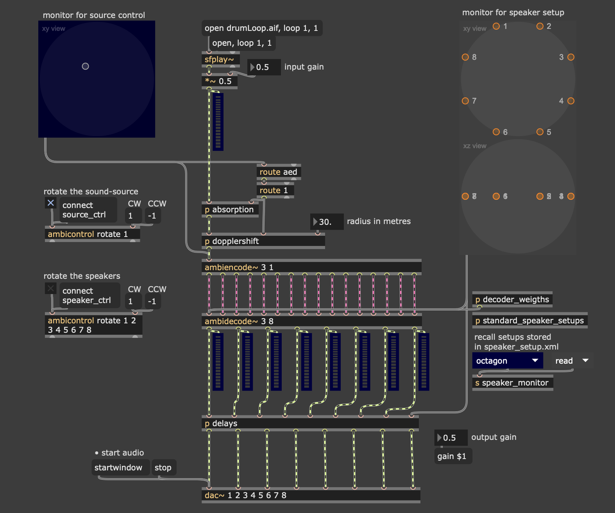Select the p decoder_weigths subpatcher
The width and height of the screenshot is (615, 513).
tap(512, 300)
